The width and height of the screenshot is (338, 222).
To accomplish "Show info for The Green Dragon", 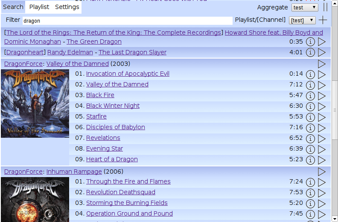I will click(310, 41).
